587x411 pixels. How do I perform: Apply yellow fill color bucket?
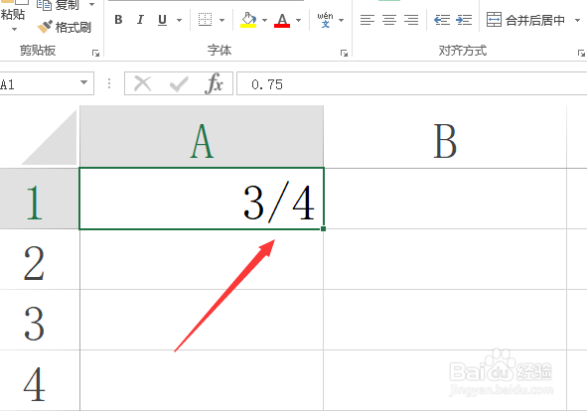point(248,20)
